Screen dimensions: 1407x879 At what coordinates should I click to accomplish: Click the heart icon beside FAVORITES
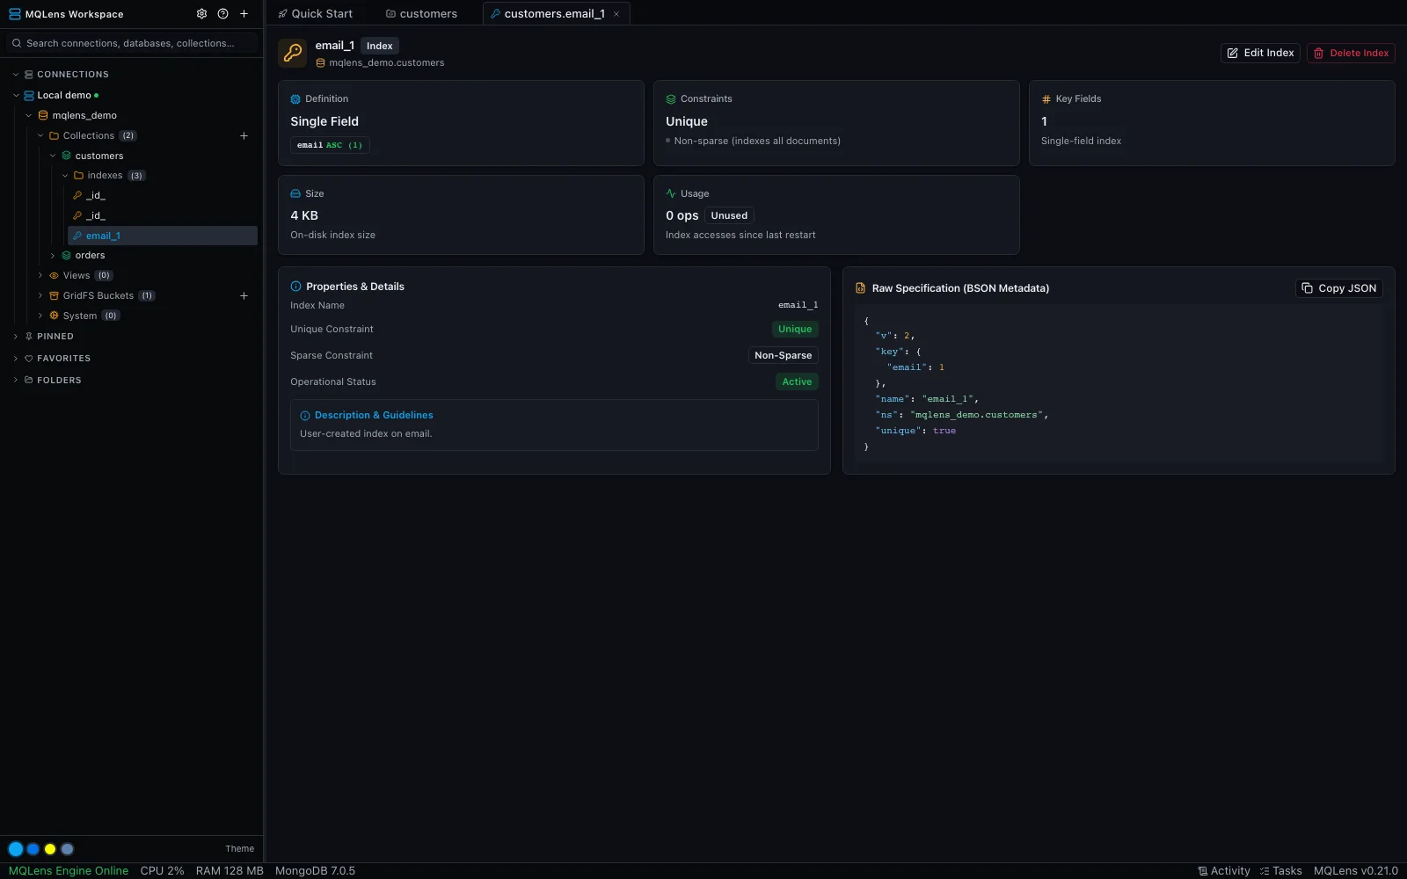[x=29, y=359]
